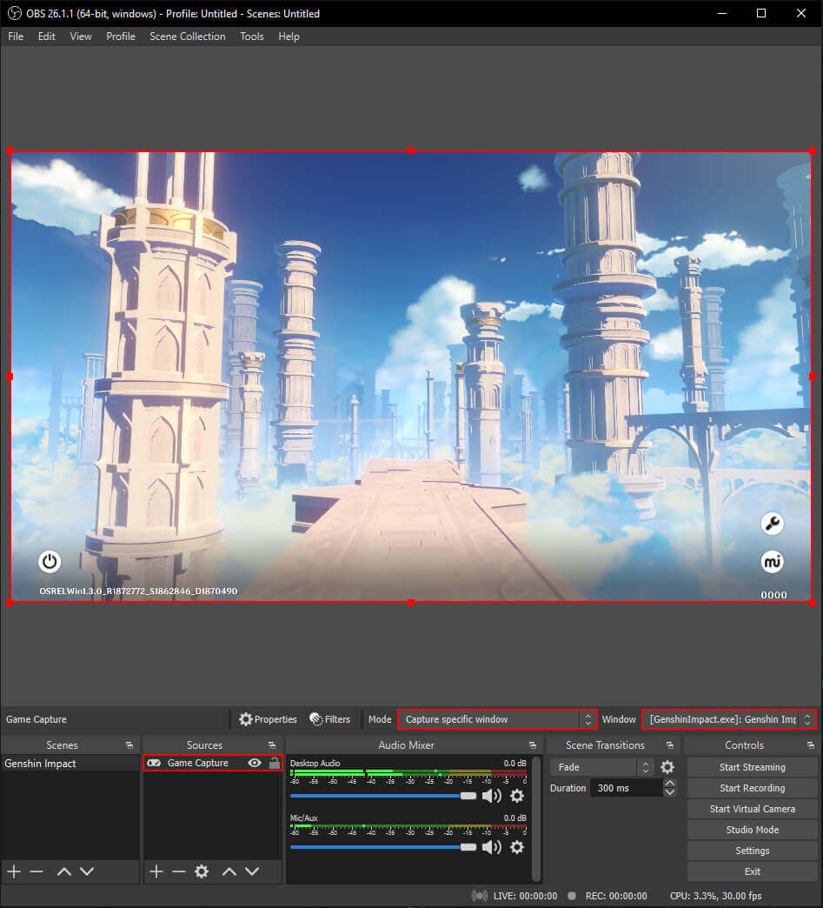Open the Window dropdown GenshinImpact.exe
823x908 pixels.
[x=728, y=719]
